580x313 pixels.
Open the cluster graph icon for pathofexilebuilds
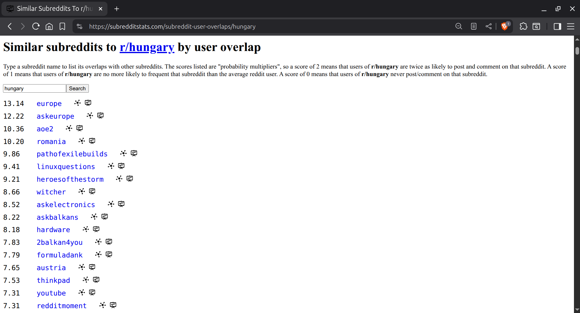(124, 153)
